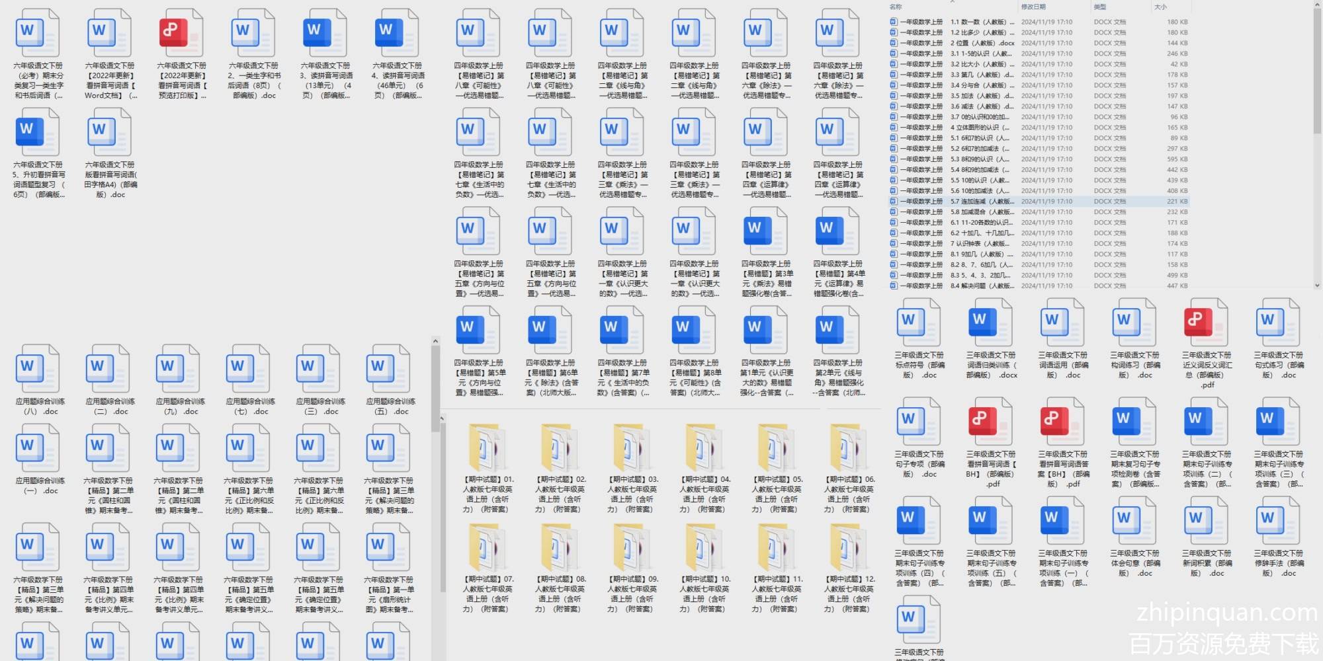Open 三年级语文下册 新词积累 document
Screen dimensions: 1323x661
tap(1207, 522)
